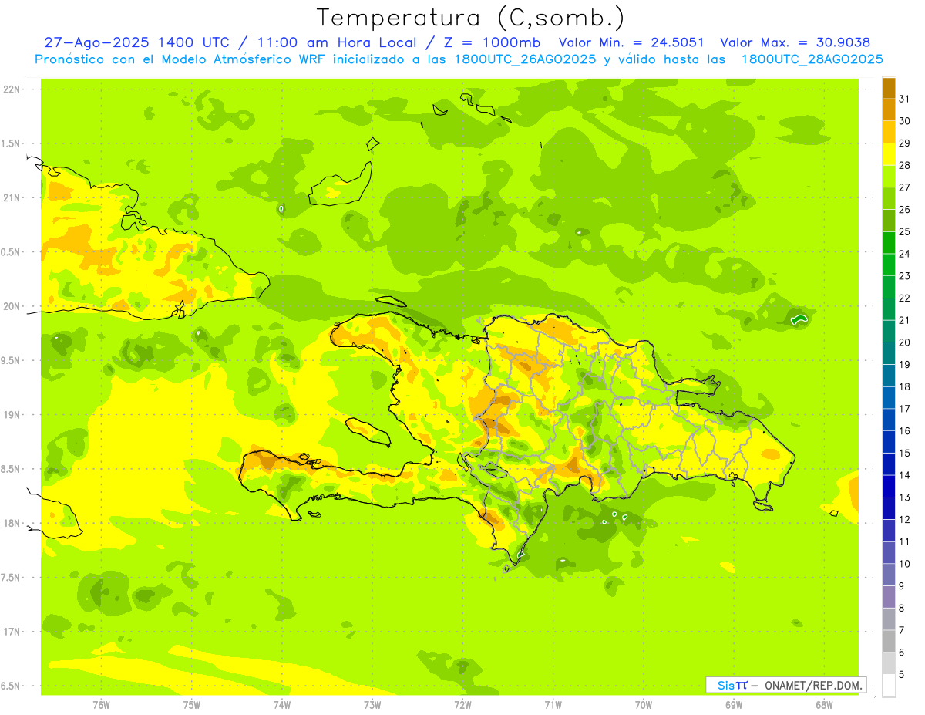925x715 pixels.
Task: Click the '74W' longitude label
Action: [282, 704]
